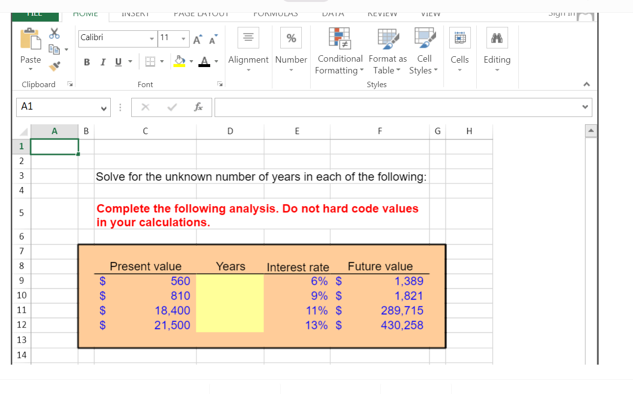Click the Format as Table icon

[388, 38]
